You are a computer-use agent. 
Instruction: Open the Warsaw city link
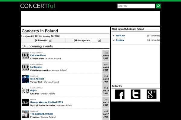point(120,36)
